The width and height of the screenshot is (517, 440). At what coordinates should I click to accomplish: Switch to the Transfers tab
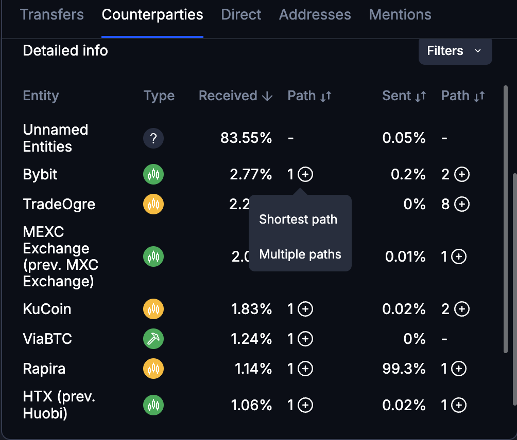coord(51,14)
